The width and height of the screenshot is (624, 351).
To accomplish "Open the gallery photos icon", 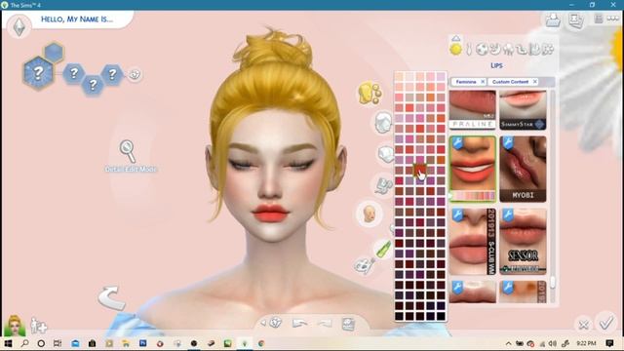I will (576, 19).
